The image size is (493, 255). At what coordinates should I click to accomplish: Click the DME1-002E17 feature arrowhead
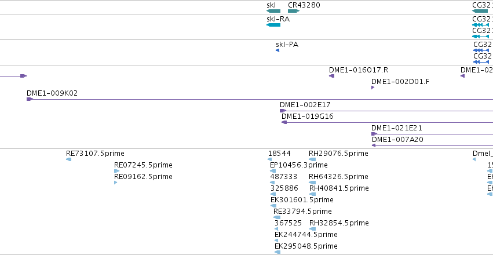click(283, 111)
